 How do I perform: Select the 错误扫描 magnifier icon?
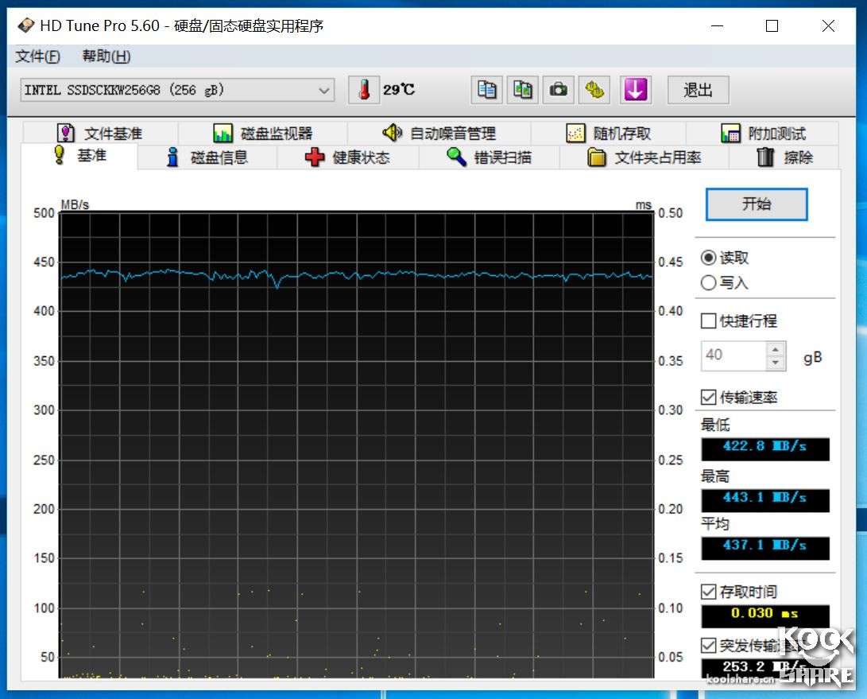[x=455, y=157]
